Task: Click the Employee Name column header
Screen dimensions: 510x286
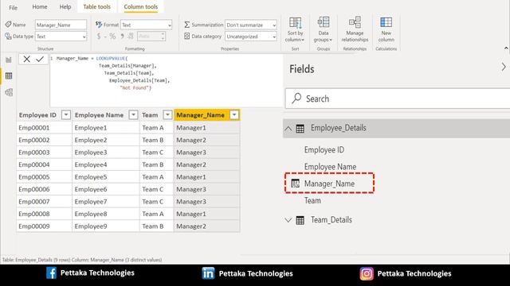Action: (99, 114)
